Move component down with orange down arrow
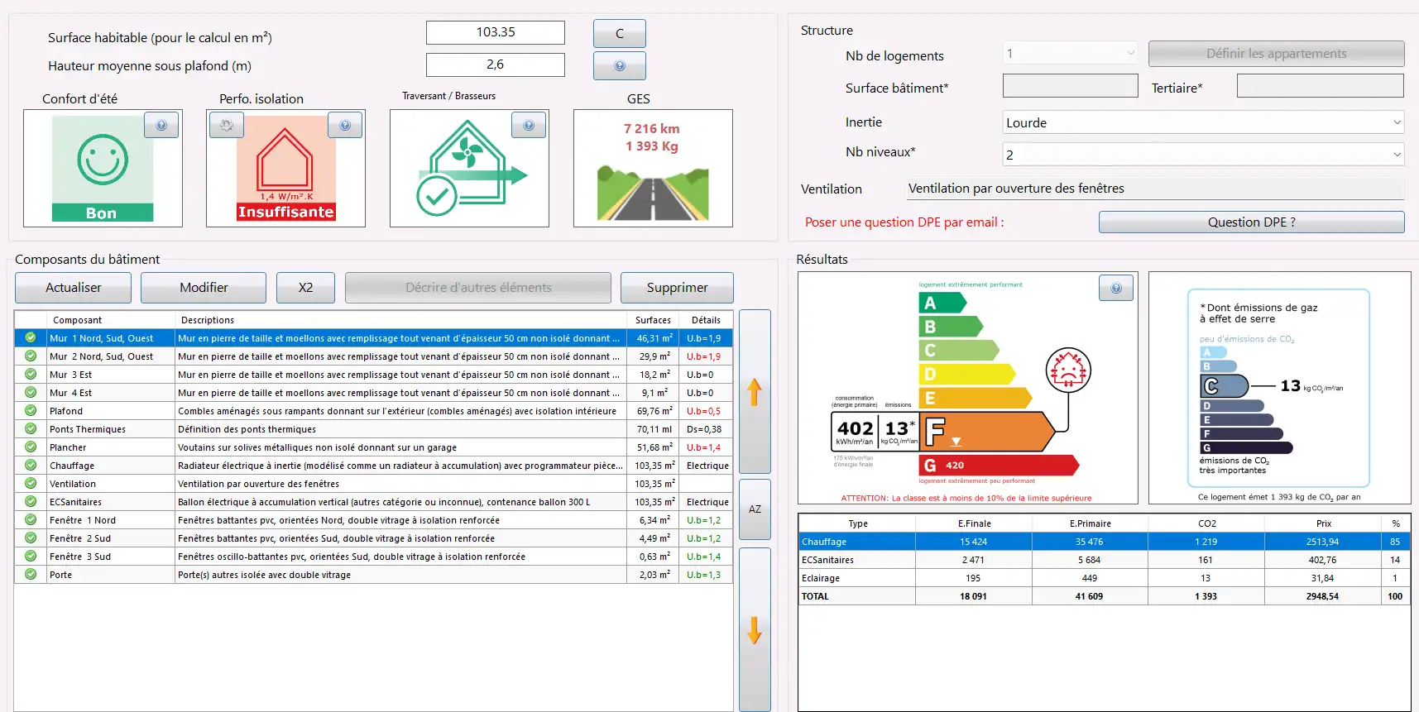This screenshot has height=712, width=1419. coord(754,630)
